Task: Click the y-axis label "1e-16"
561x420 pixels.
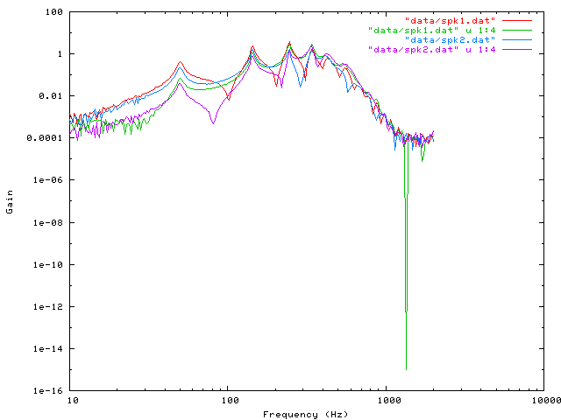Action: tap(48, 391)
